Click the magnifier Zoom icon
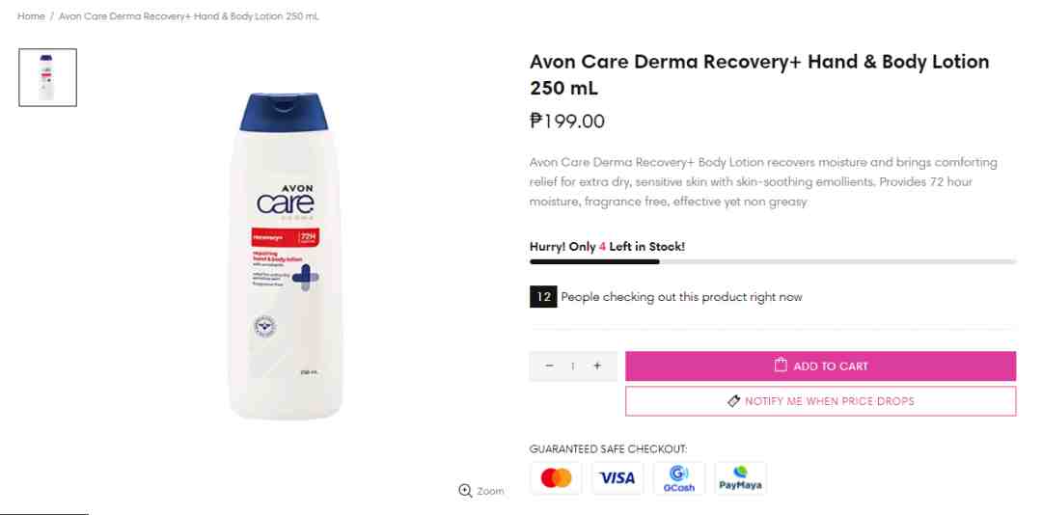The width and height of the screenshot is (1042, 515). (x=465, y=491)
